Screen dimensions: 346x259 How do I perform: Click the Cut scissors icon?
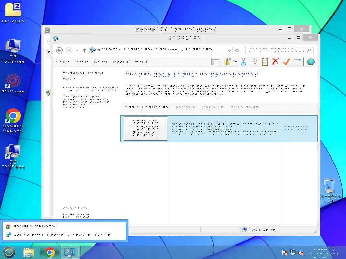click(x=243, y=62)
